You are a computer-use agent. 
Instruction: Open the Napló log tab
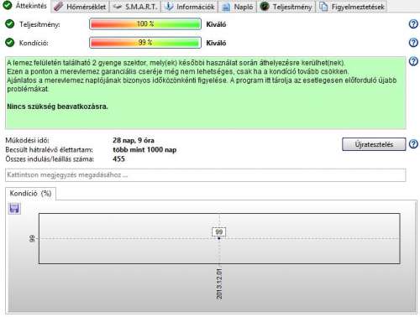[237, 7]
